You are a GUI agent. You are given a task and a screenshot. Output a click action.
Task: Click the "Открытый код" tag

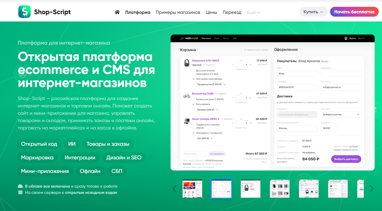click(39, 144)
